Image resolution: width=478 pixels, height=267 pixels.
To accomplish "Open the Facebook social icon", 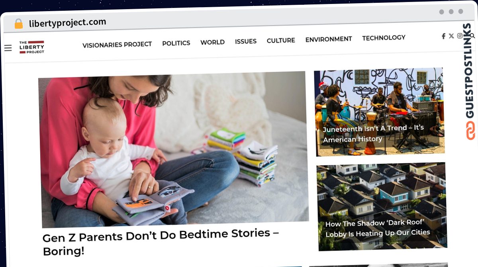I will tap(443, 36).
